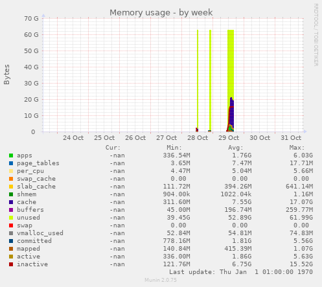Viewport: 322px width, 287px height.
Task: Click the 'Min:' column header
Action: (174, 148)
